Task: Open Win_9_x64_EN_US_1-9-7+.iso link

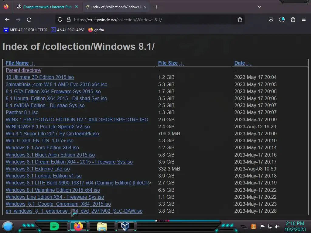Action: (39, 141)
